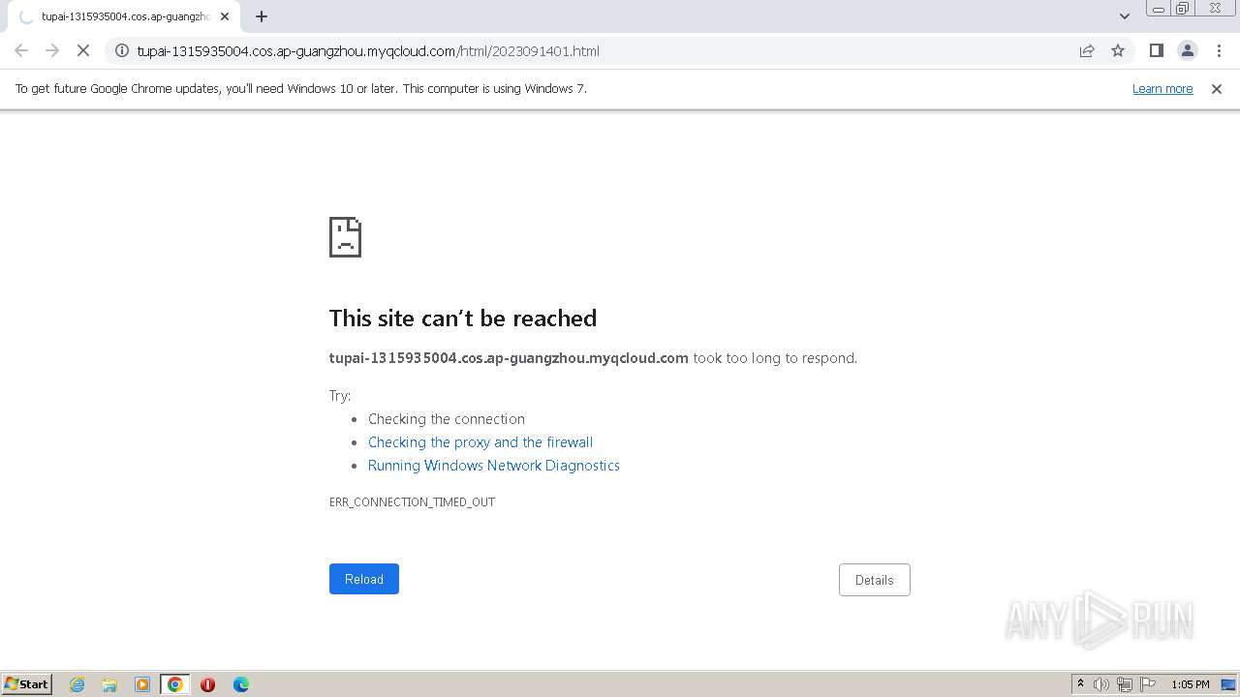Dismiss the Chrome update notification bar
Screen dimensions: 1240x697
click(1217, 88)
